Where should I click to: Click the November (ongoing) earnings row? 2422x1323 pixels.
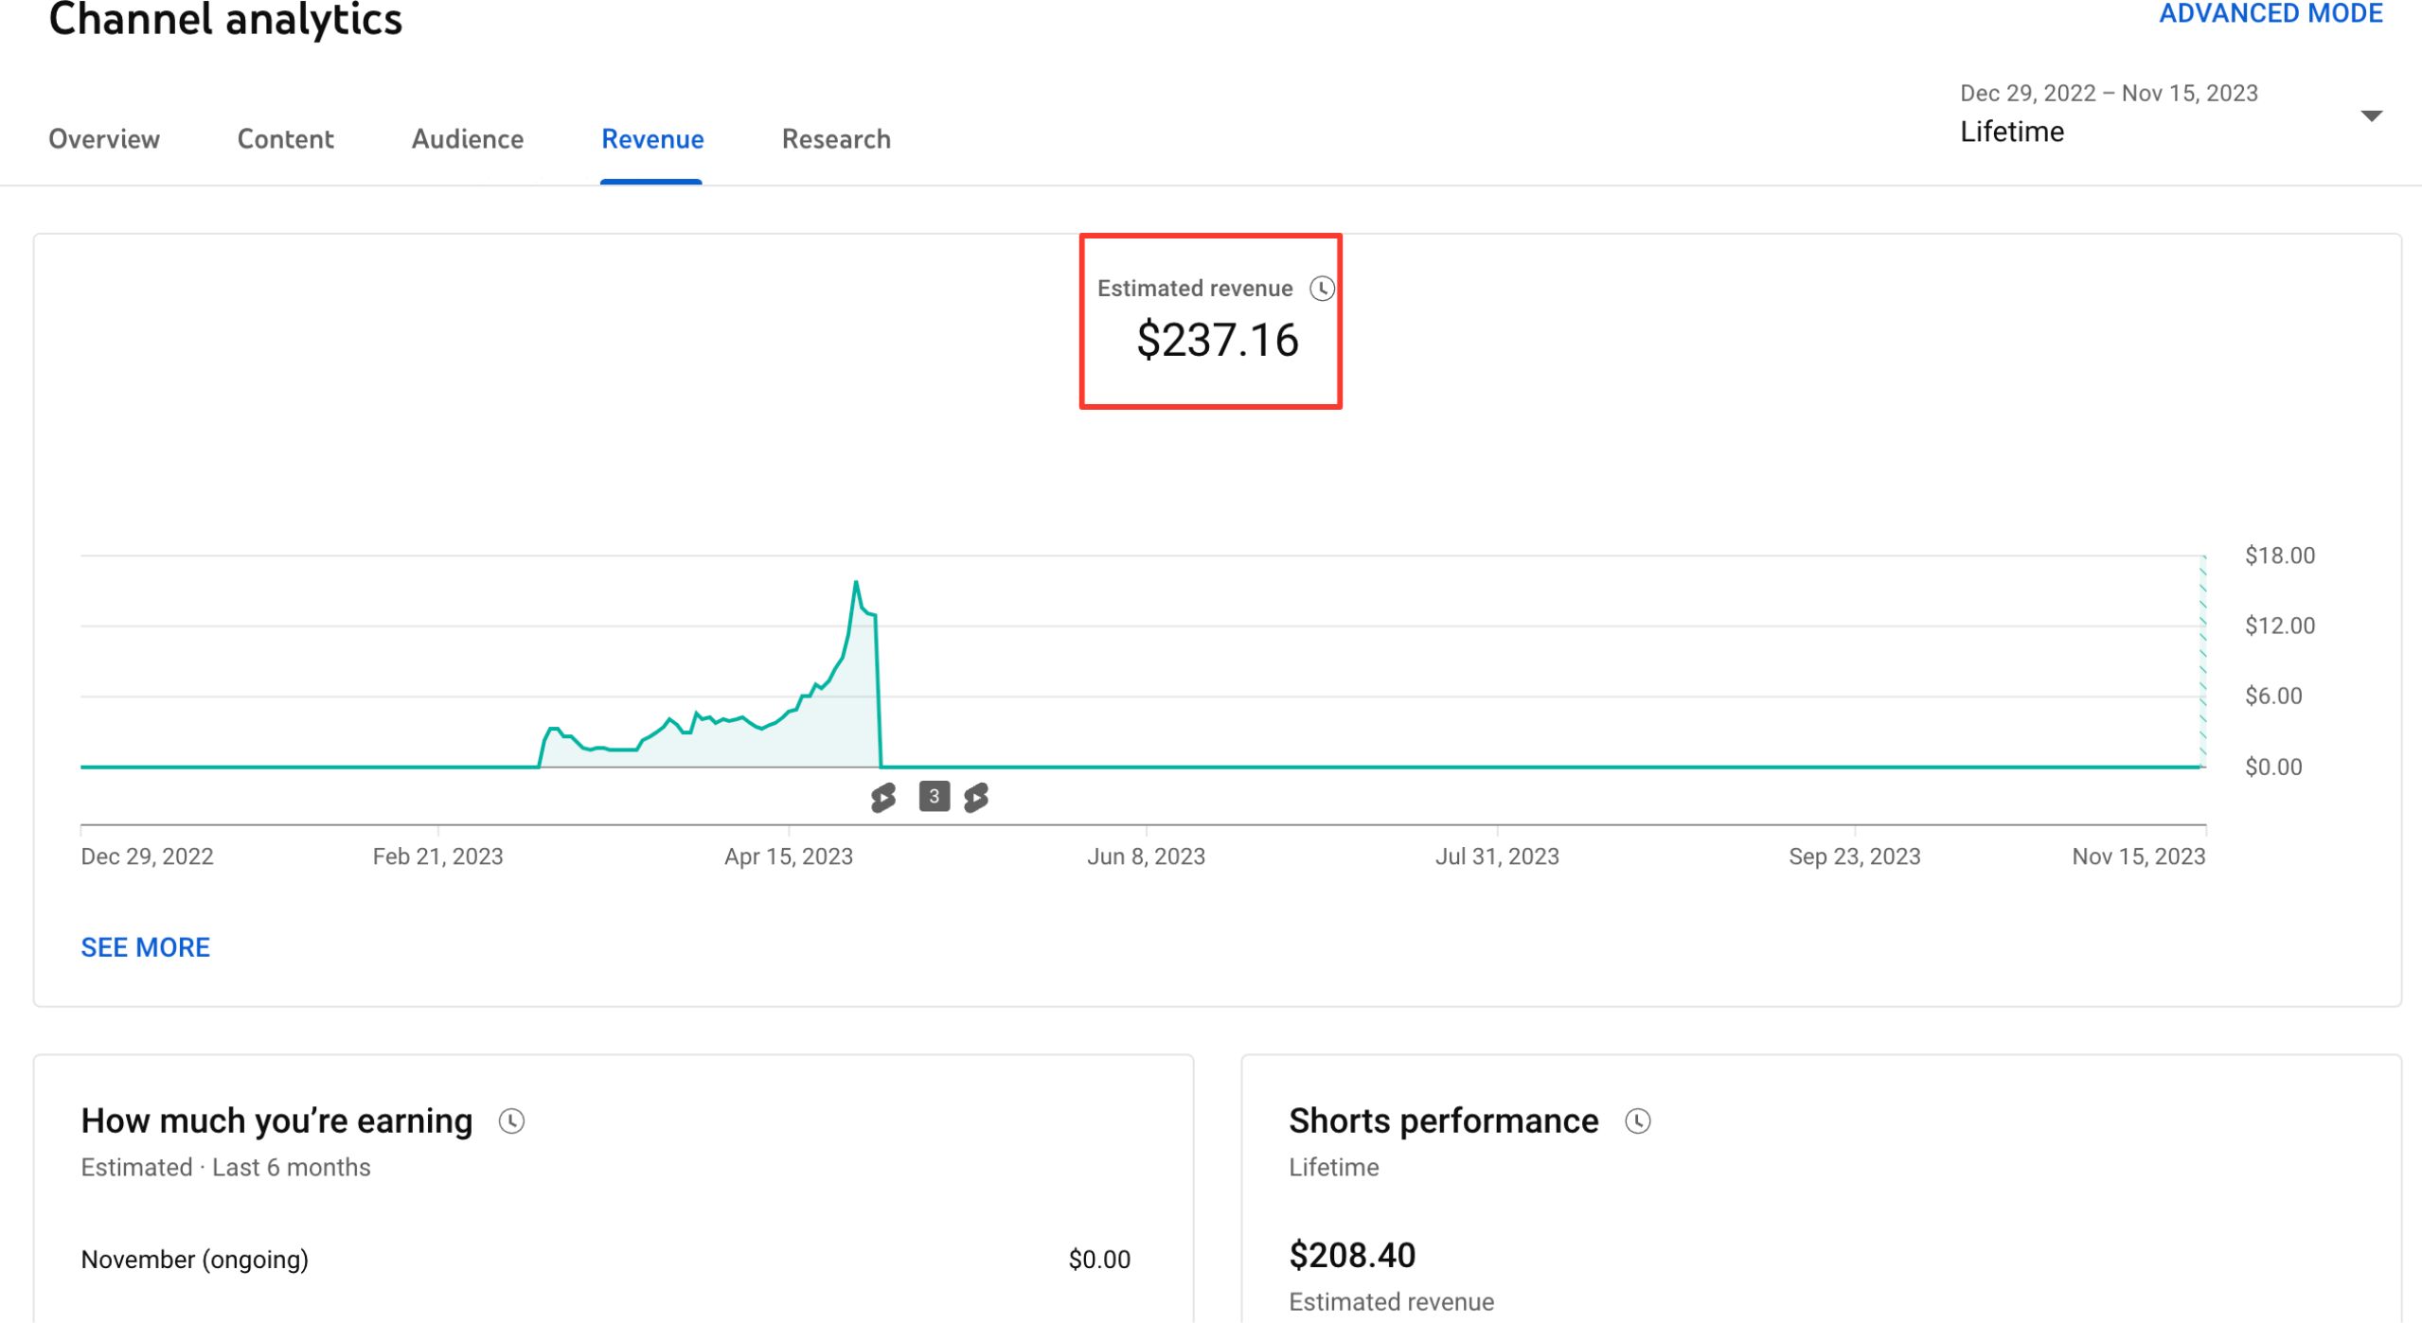pos(605,1260)
